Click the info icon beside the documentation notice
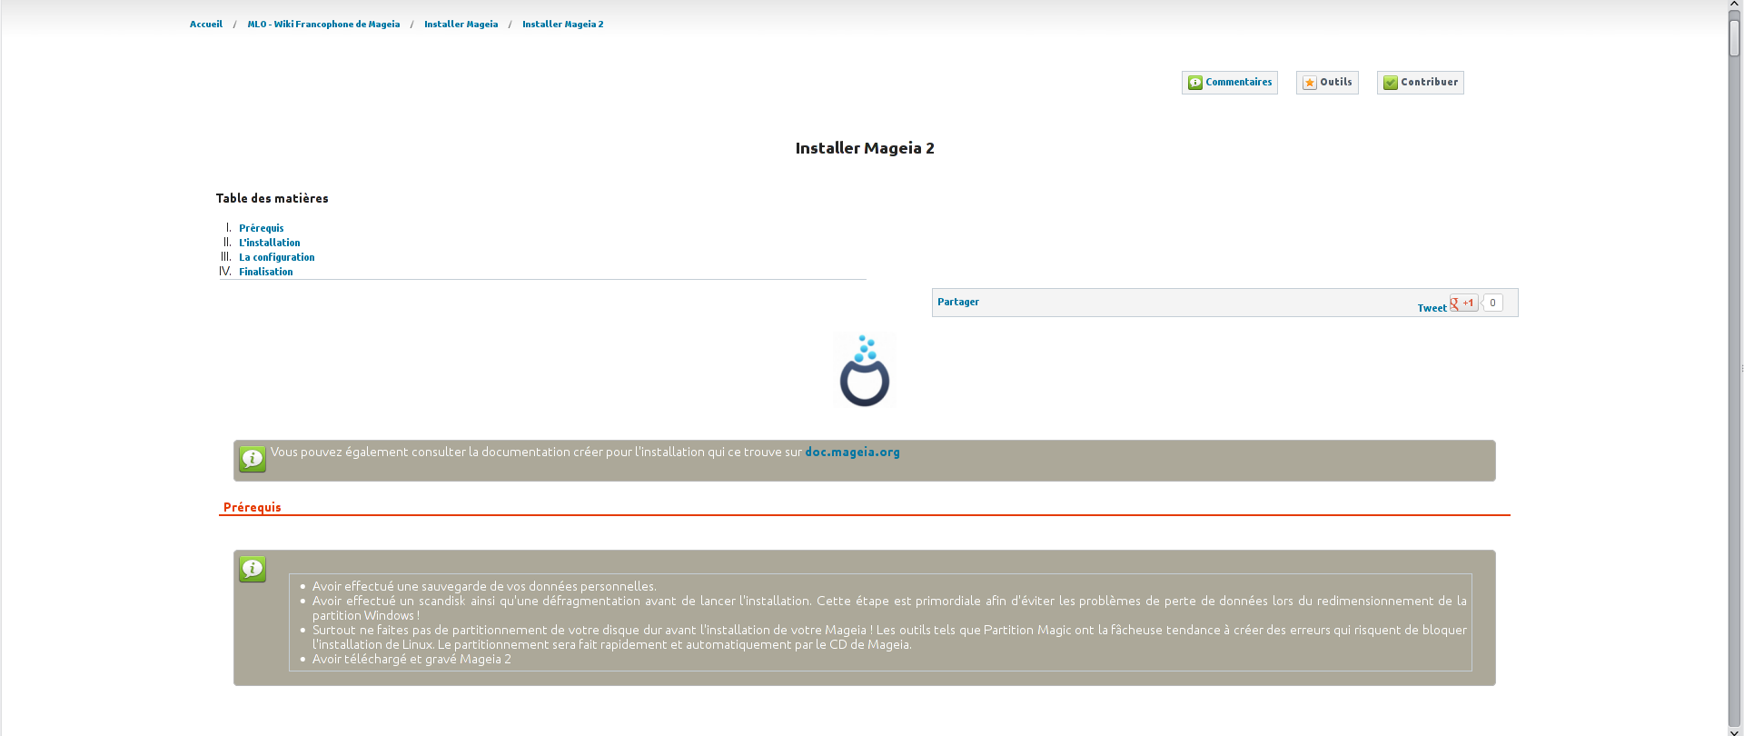1744x736 pixels. (253, 459)
